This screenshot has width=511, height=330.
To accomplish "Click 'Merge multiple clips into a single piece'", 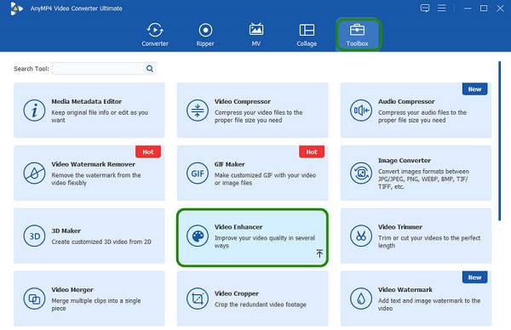I will click(96, 304).
